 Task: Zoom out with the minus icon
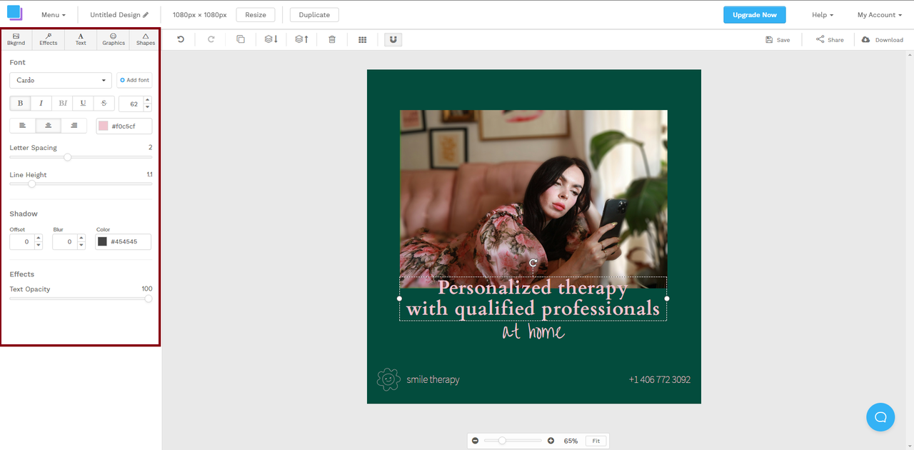476,441
